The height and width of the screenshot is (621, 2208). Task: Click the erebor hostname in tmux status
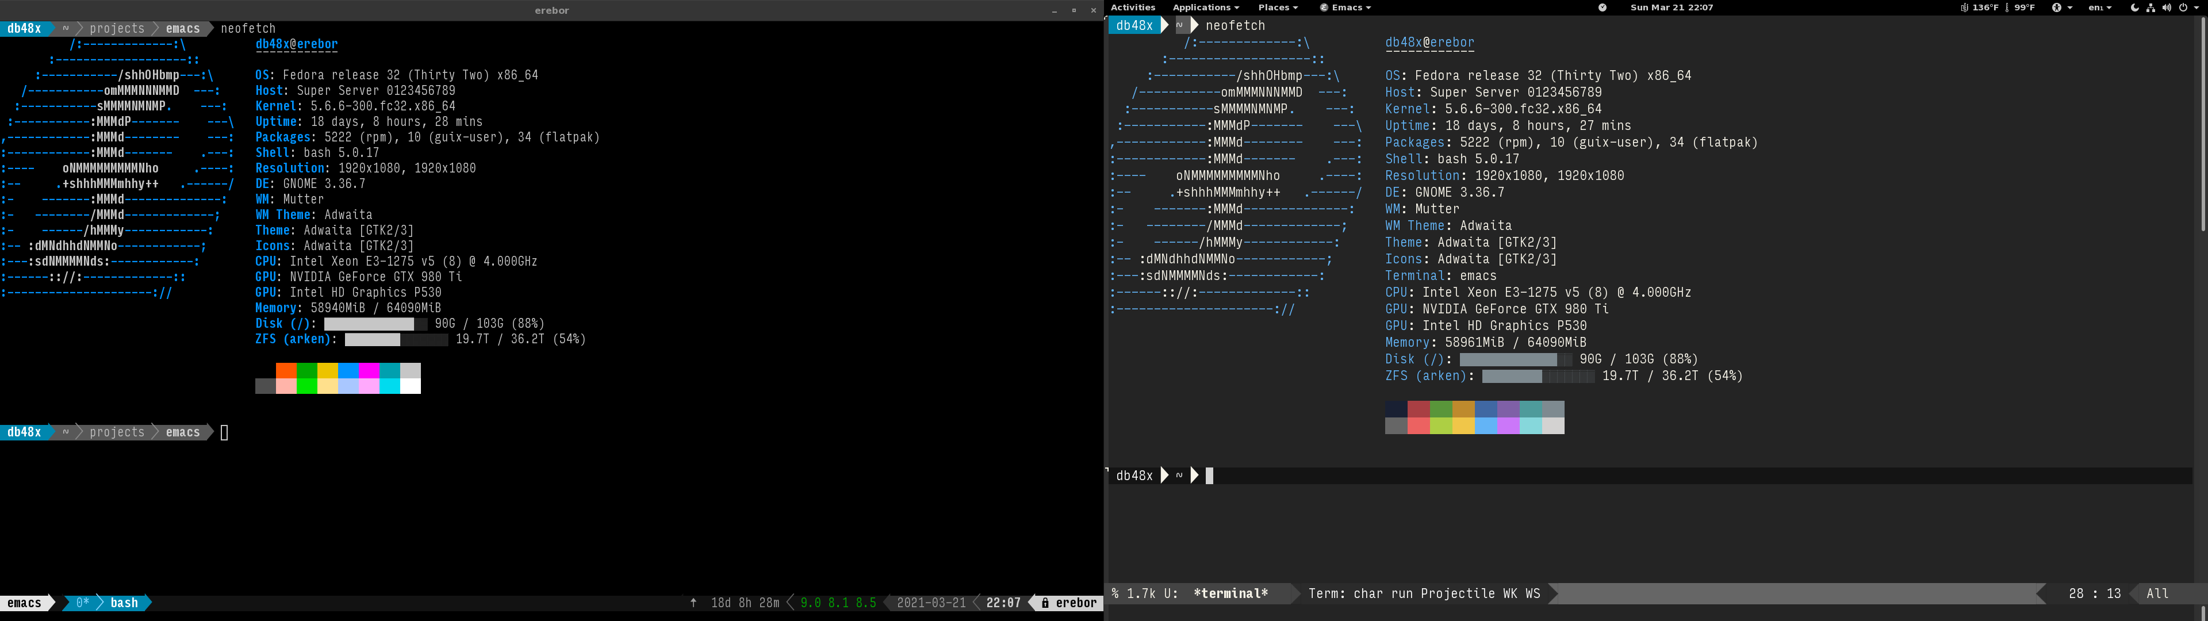tap(1076, 603)
